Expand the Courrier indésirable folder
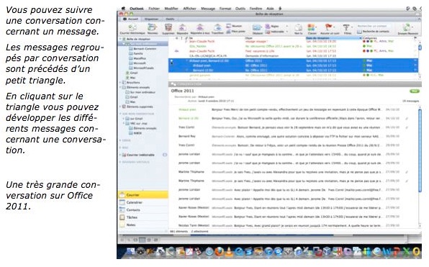 click(x=120, y=155)
